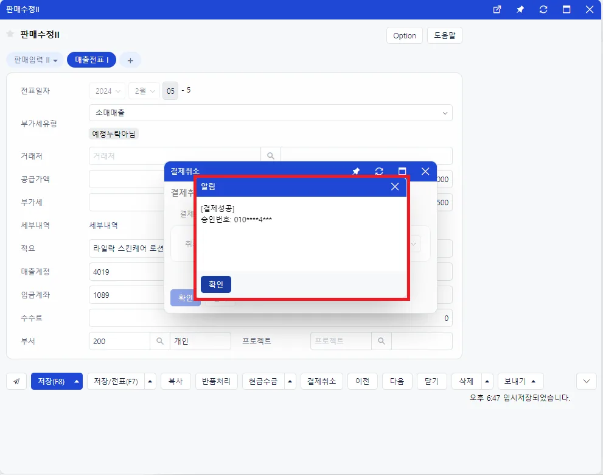Search 거래처 with magnifier icon

click(271, 156)
